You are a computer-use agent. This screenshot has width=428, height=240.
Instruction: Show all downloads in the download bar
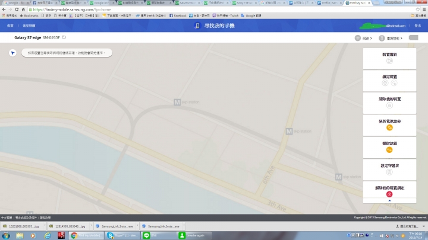pyautogui.click(x=407, y=226)
